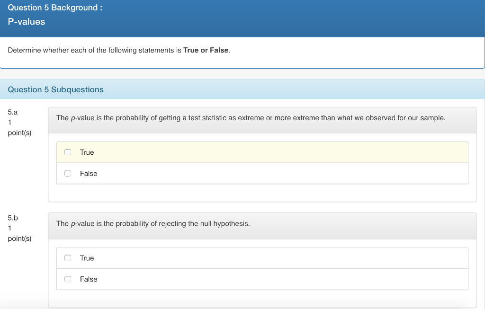Check the True checkbox for question 5.b
The width and height of the screenshot is (485, 309).
68,258
